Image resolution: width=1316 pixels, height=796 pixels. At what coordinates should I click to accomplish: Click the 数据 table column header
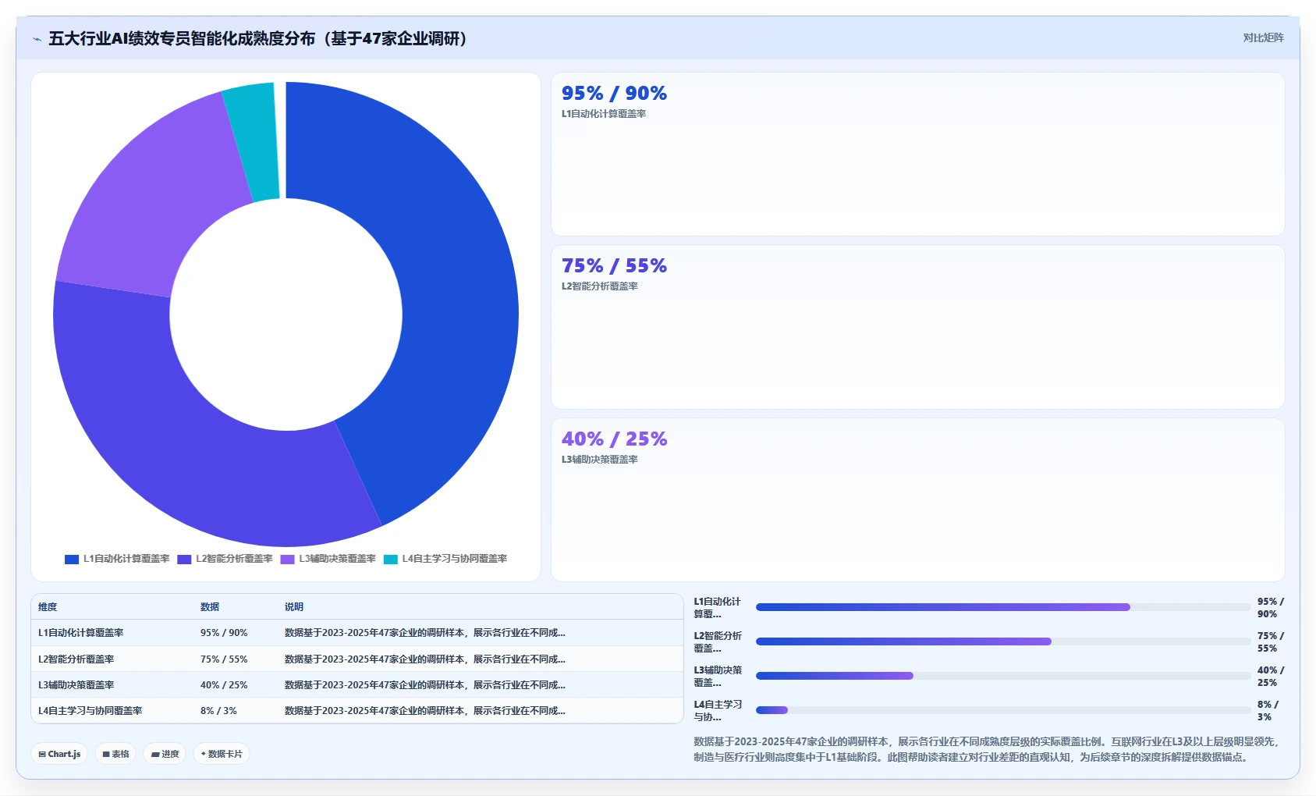pyautogui.click(x=210, y=607)
